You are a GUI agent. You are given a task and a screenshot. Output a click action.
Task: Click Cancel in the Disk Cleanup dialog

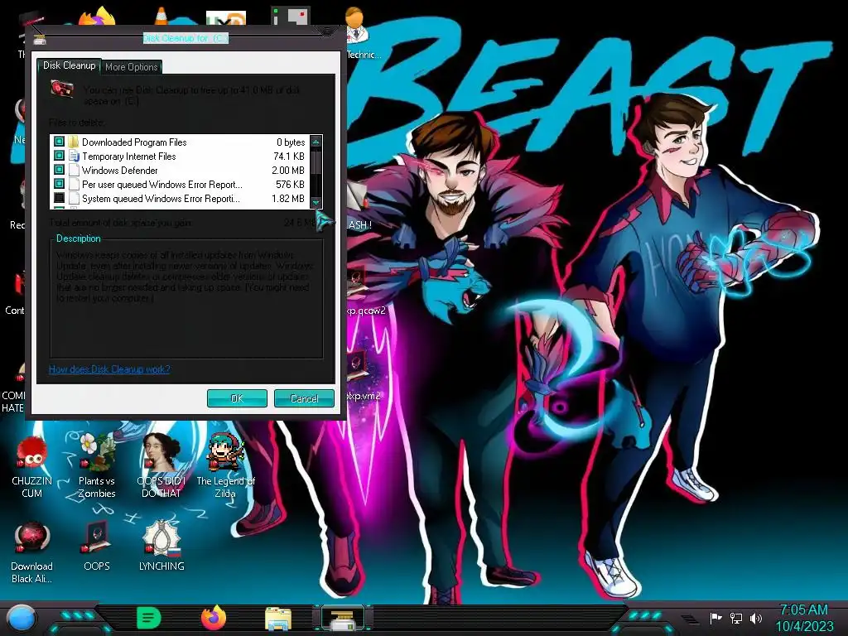click(304, 398)
